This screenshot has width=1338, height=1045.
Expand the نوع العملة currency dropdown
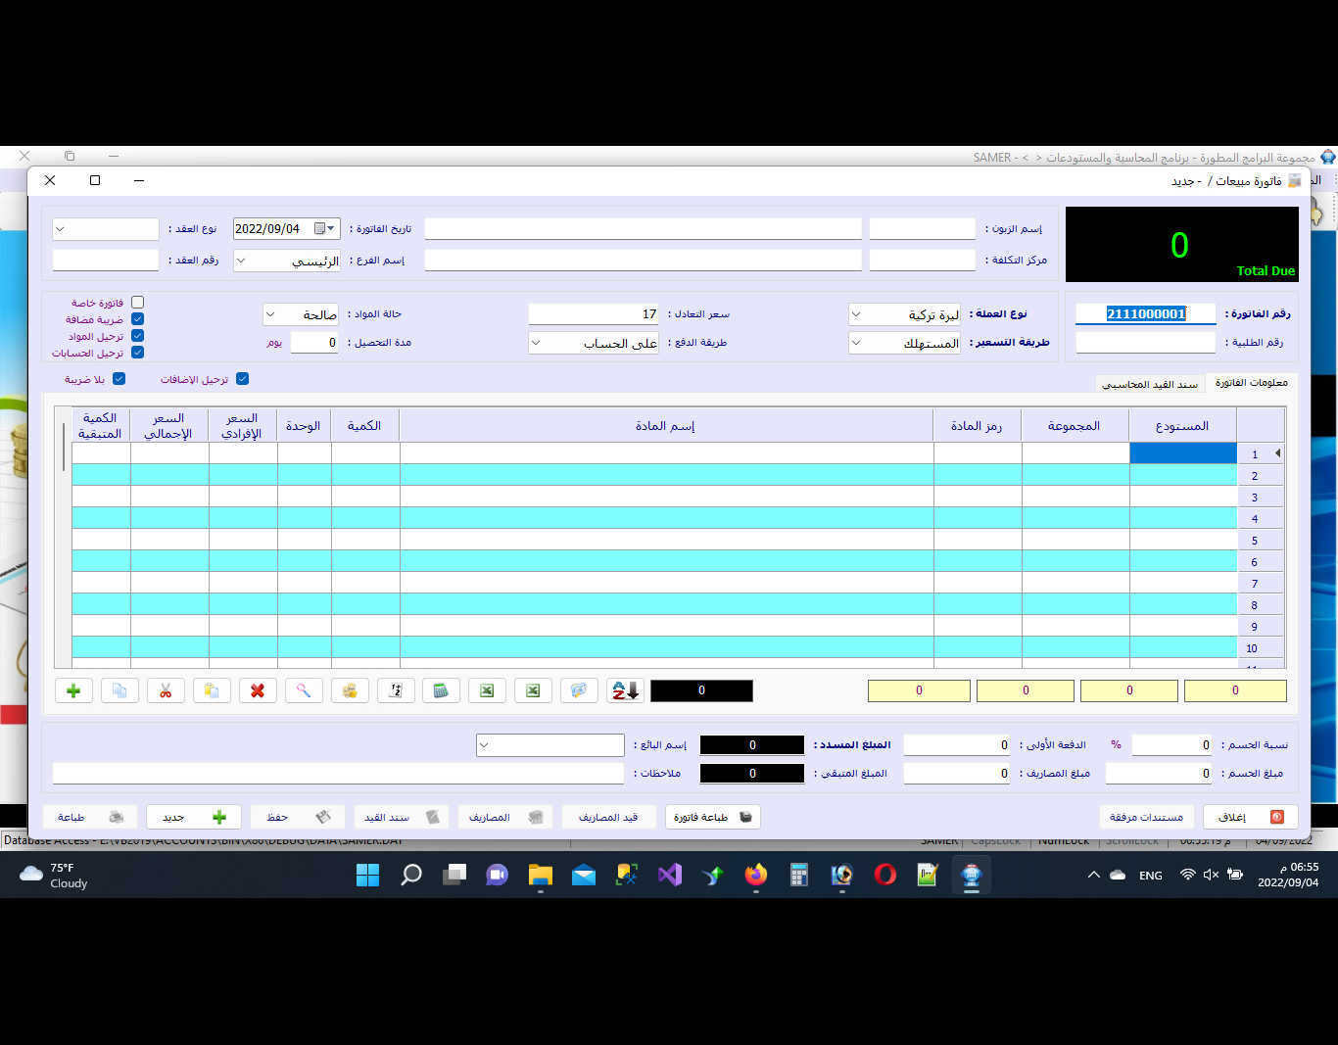click(856, 314)
